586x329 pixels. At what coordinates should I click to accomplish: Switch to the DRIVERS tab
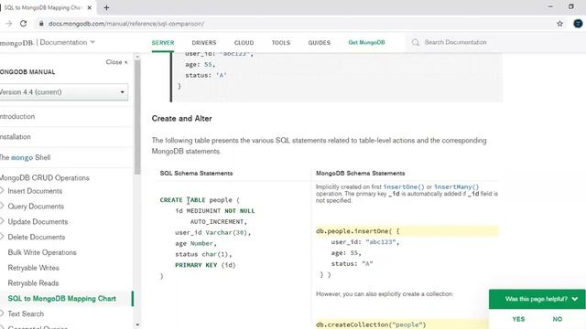(204, 43)
